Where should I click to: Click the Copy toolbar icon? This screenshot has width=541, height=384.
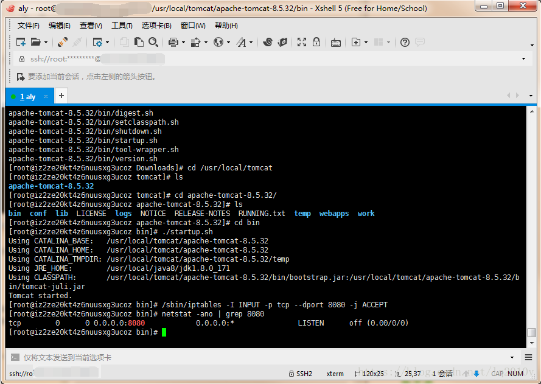tap(124, 42)
